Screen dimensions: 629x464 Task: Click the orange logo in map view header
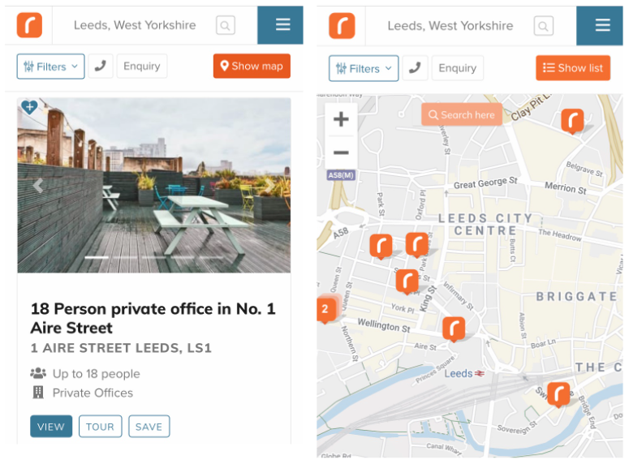click(x=342, y=26)
